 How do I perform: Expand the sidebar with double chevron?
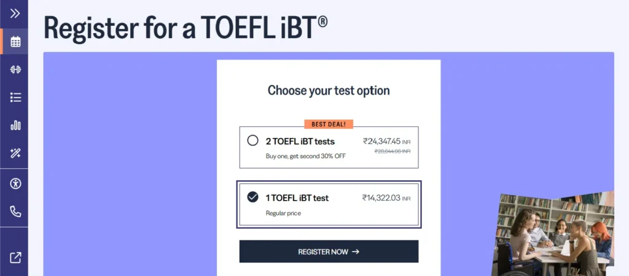(15, 13)
